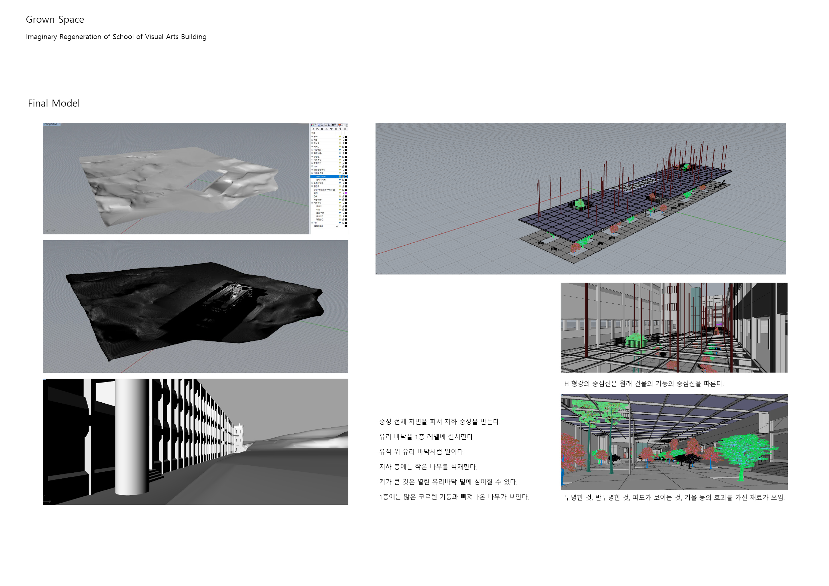
Task: Click the purple color swatch of 옹벽 layer
Action: [346, 193]
